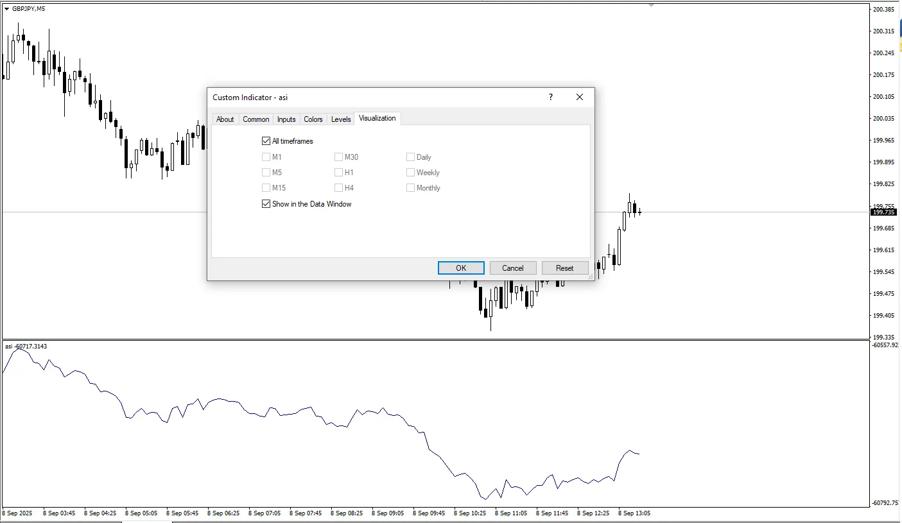Click the 199.735 current price label
This screenshot has height=523, width=902.
(883, 212)
